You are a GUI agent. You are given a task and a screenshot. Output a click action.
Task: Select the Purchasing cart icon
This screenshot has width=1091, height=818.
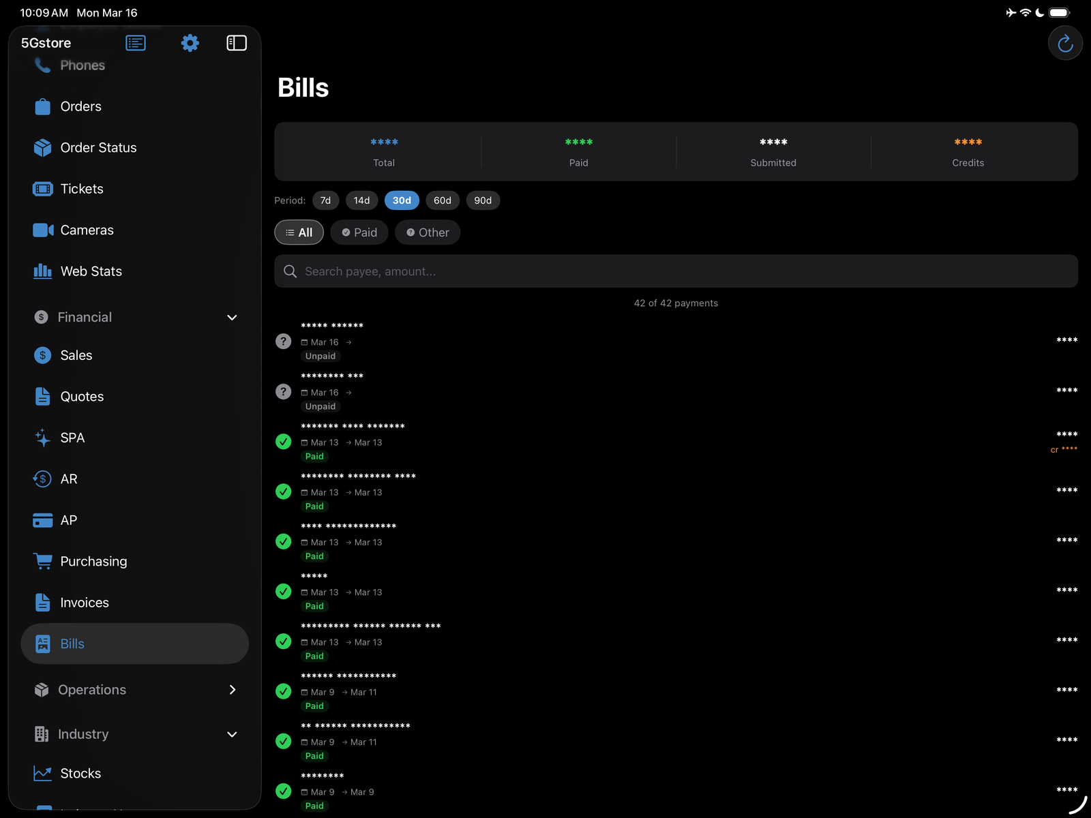[42, 561]
